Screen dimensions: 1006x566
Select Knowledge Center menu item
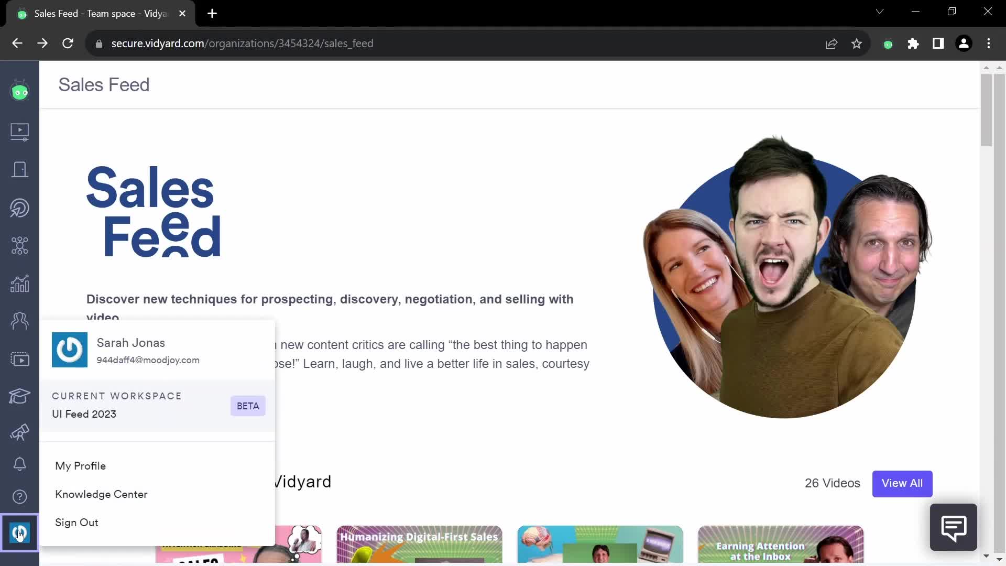[x=101, y=494]
